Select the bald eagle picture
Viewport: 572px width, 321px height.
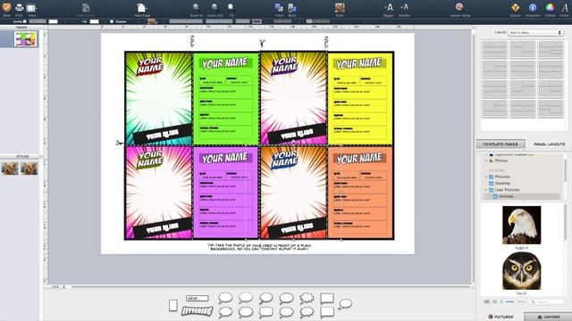coord(522,225)
